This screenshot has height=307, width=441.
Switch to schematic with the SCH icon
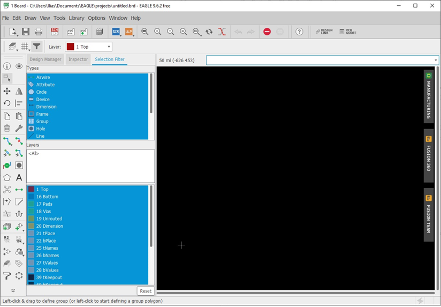(x=55, y=32)
